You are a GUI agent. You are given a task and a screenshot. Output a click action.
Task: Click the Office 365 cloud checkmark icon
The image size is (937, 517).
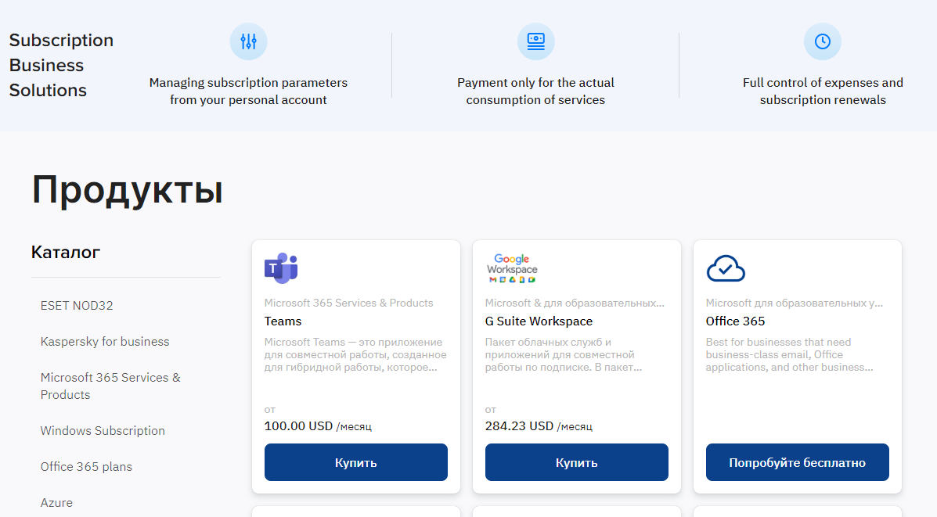tap(726, 268)
